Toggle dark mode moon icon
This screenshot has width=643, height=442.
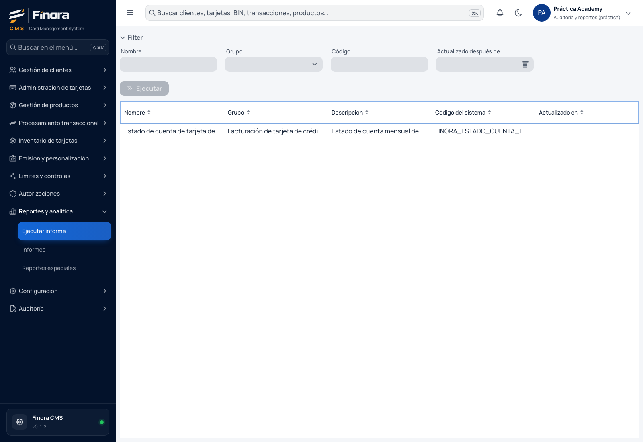[518, 13]
